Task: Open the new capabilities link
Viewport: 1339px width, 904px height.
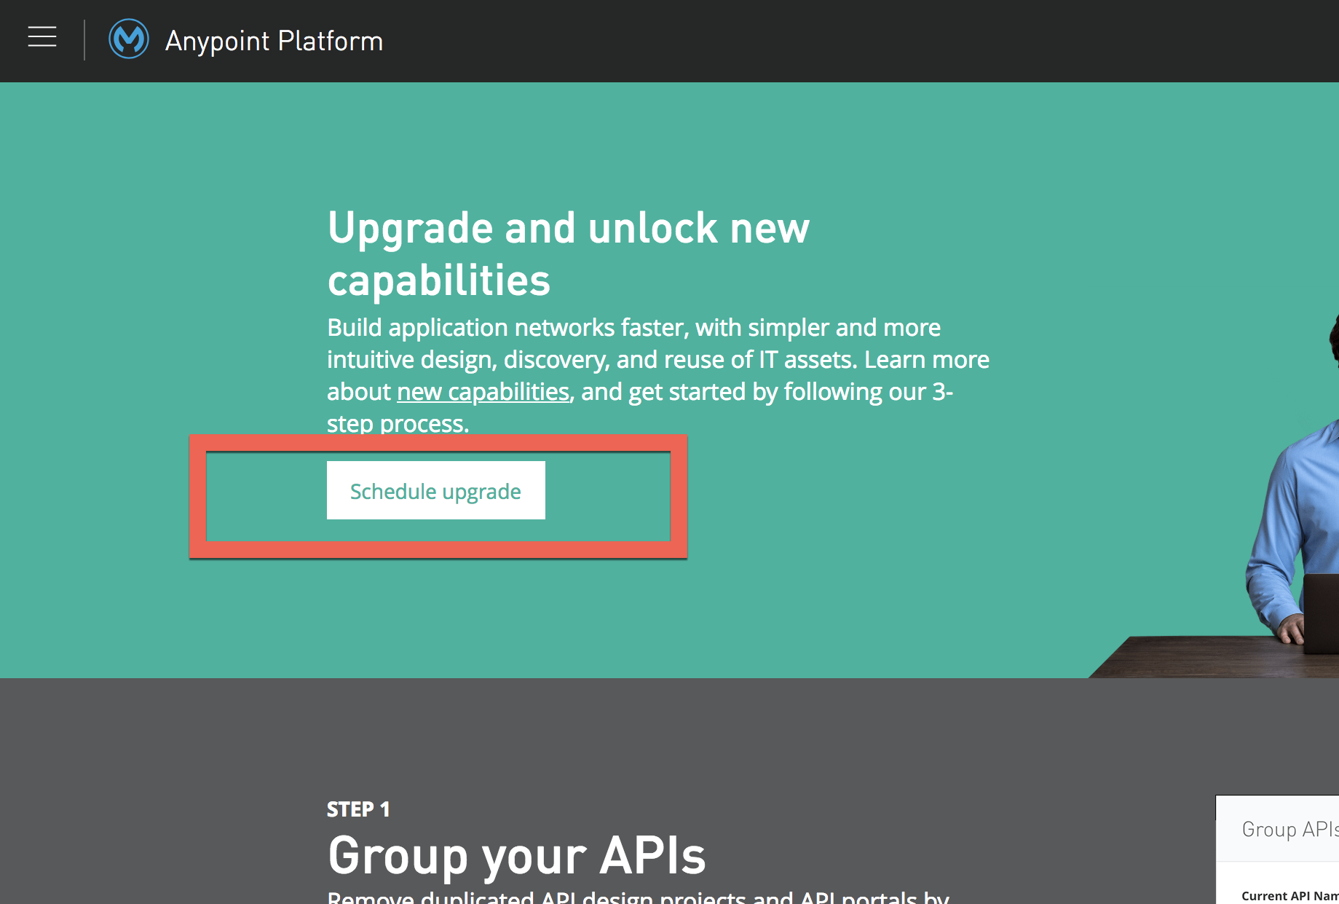Action: 483,391
